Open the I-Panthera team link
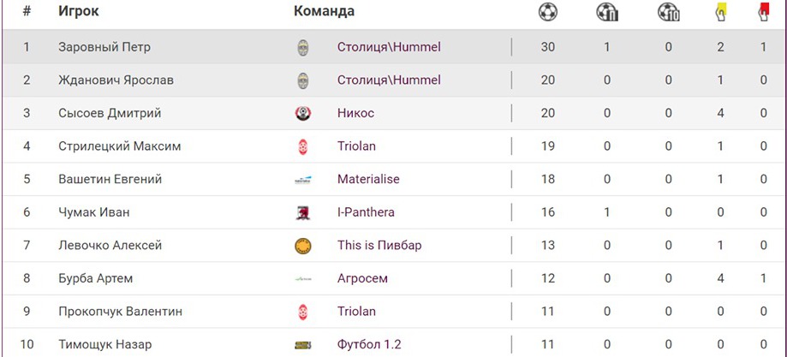This screenshot has height=357, width=787. coord(366,212)
